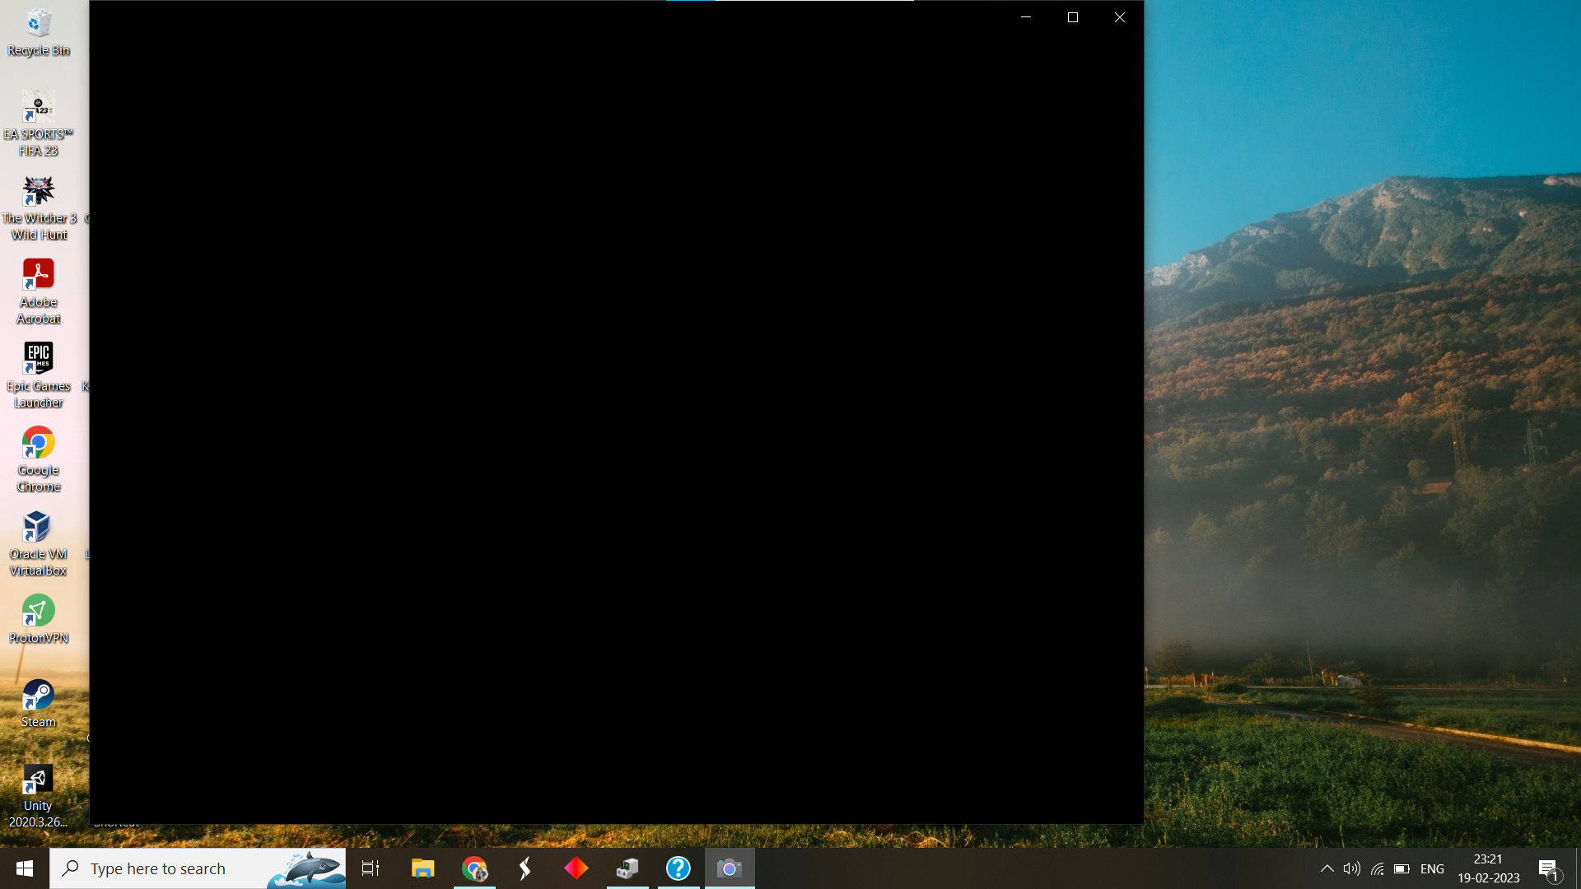The height and width of the screenshot is (889, 1581).
Task: Open the Camera app taskbar icon
Action: (x=729, y=868)
